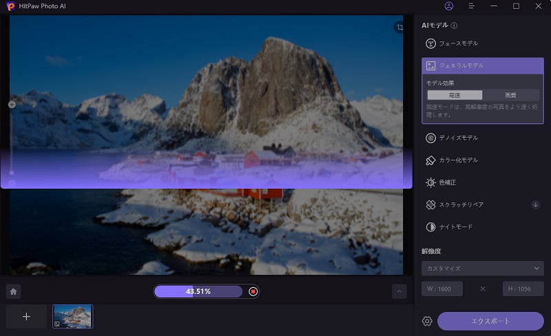
Task: Expand the thumbnail strip chevron
Action: click(x=399, y=291)
